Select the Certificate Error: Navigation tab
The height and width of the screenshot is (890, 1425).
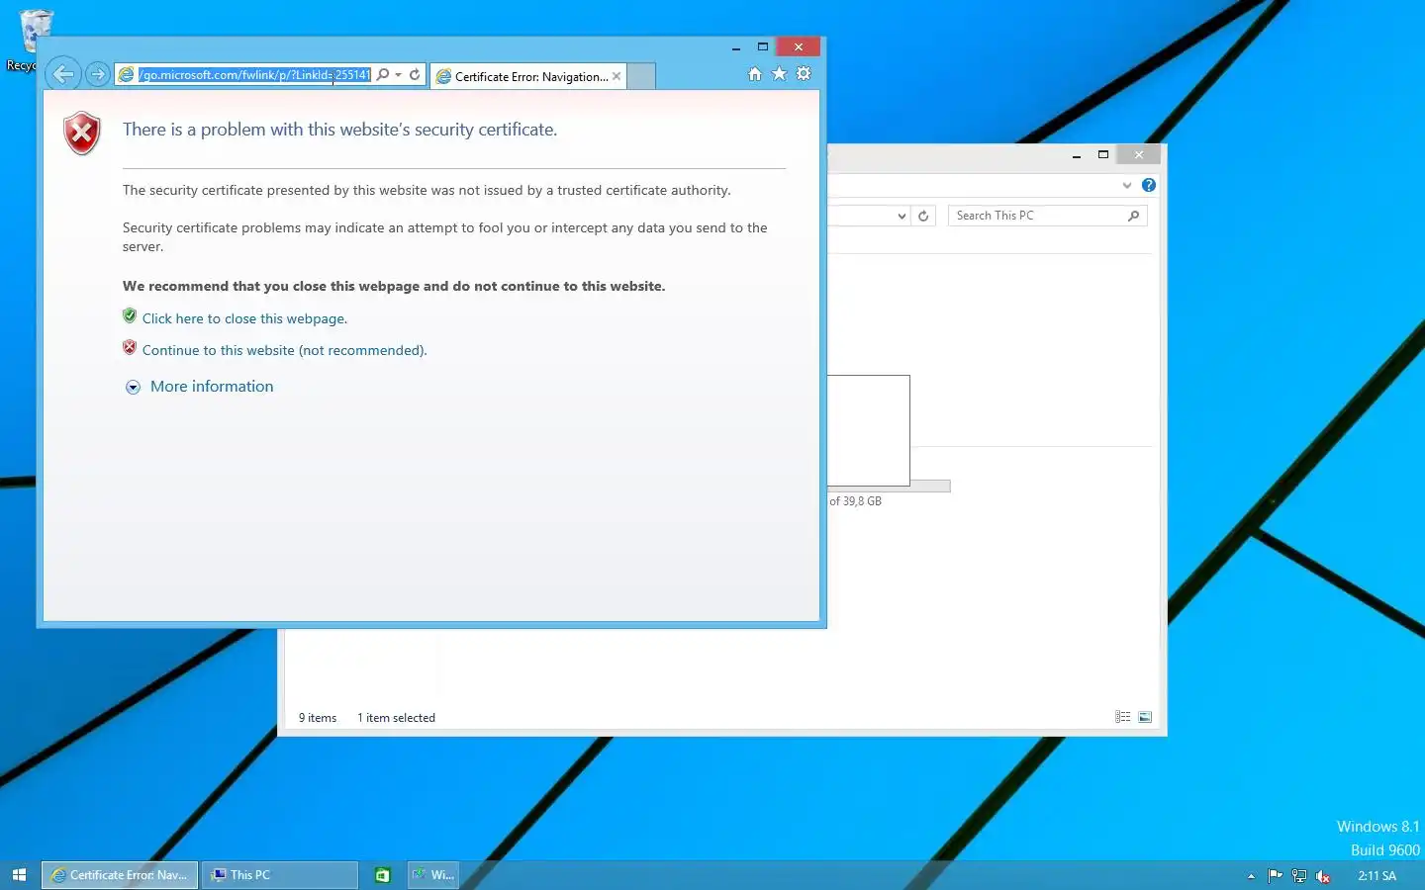click(527, 76)
